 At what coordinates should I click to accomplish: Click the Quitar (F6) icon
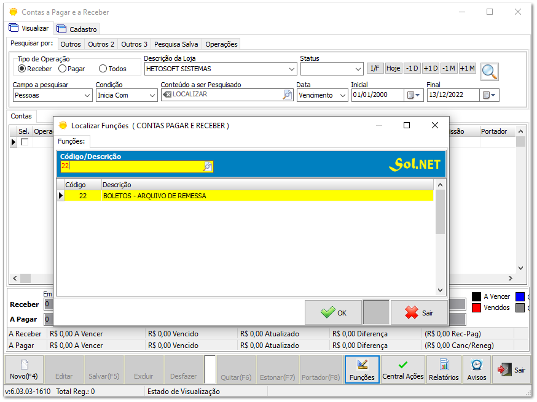click(x=237, y=369)
